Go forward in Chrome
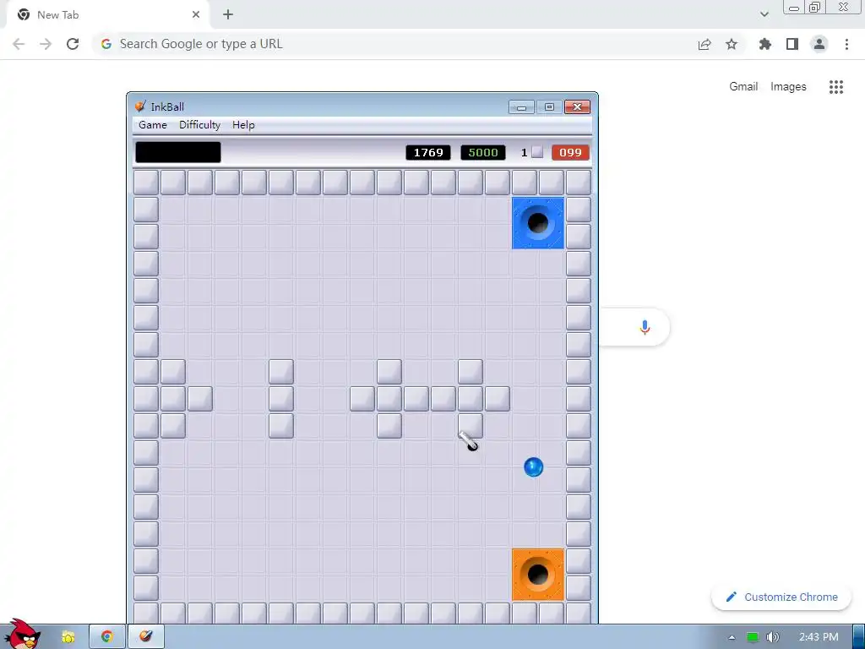Viewport: 865px width, 649px height. [46, 44]
